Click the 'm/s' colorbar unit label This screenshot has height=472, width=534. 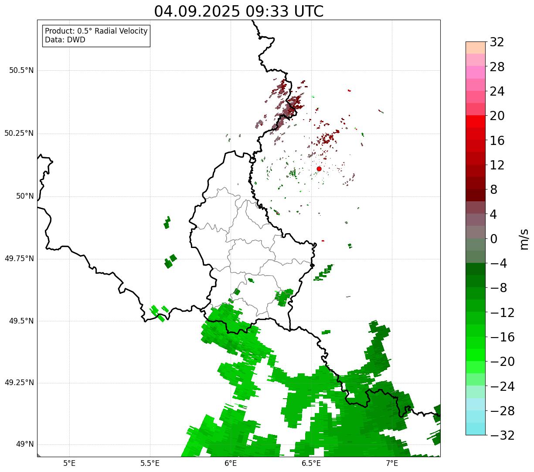524,238
